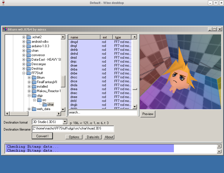
Task: Minimize the Biturn window
Action: 210,29
